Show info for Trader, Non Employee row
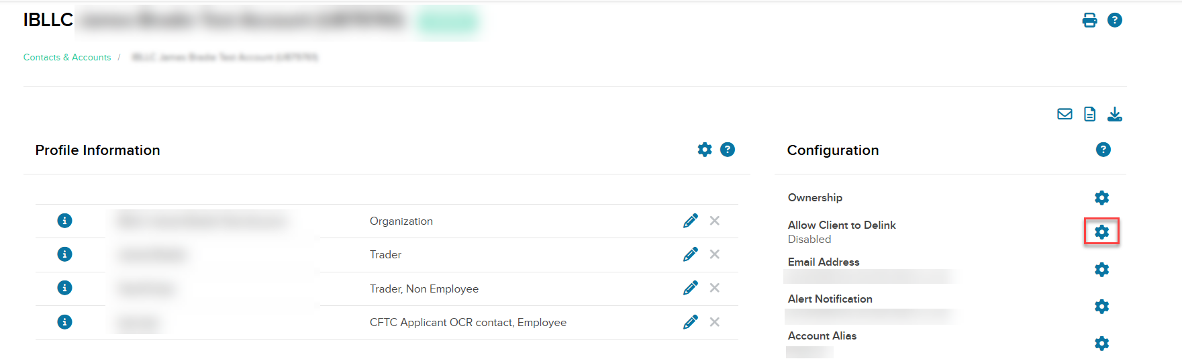The width and height of the screenshot is (1182, 363). click(64, 288)
